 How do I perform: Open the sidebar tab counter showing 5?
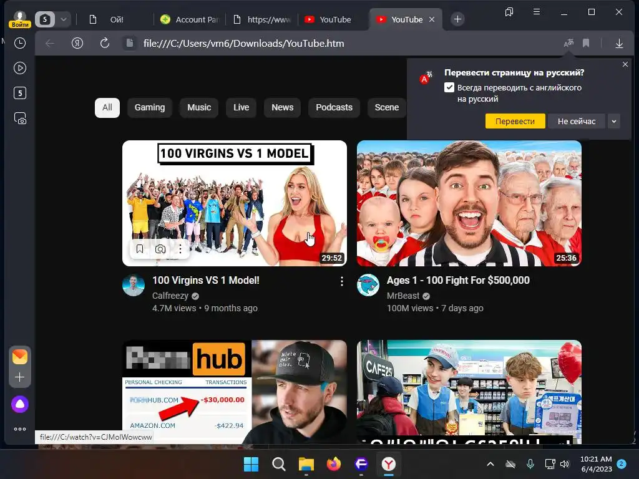(x=19, y=94)
